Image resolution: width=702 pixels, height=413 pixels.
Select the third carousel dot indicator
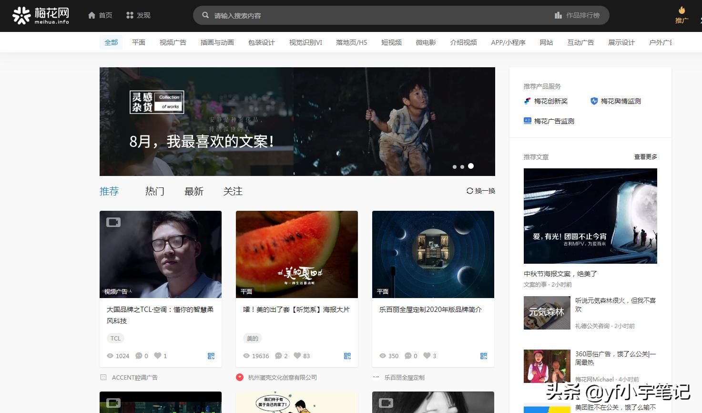[470, 166]
